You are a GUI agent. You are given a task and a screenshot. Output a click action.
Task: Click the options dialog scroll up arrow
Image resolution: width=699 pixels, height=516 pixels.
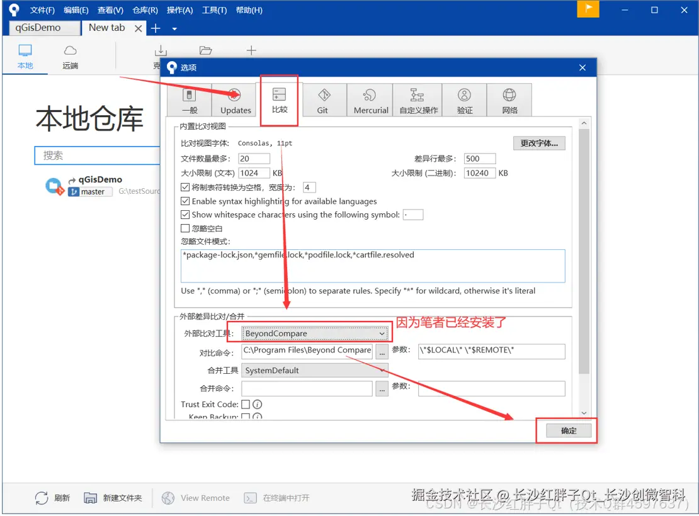click(x=584, y=123)
